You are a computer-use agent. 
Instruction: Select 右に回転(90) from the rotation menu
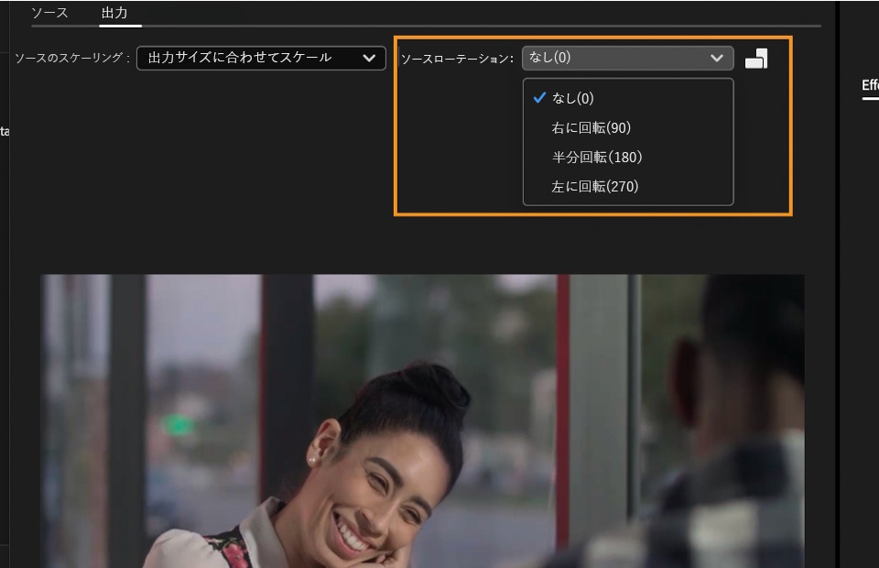coord(591,127)
